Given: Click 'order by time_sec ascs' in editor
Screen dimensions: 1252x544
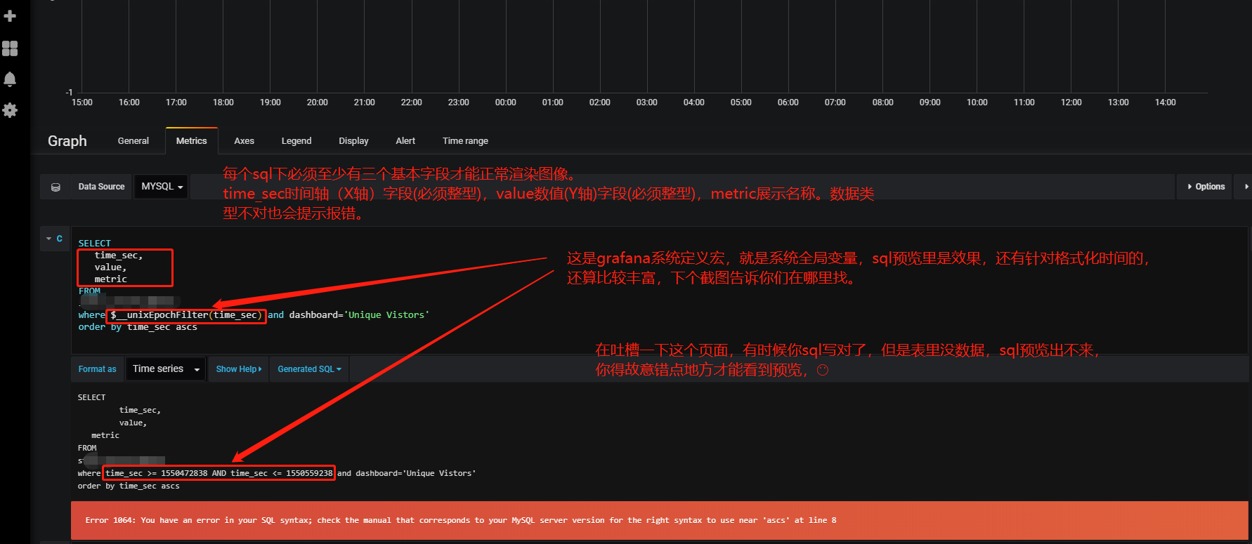Looking at the screenshot, I should pos(138,327).
